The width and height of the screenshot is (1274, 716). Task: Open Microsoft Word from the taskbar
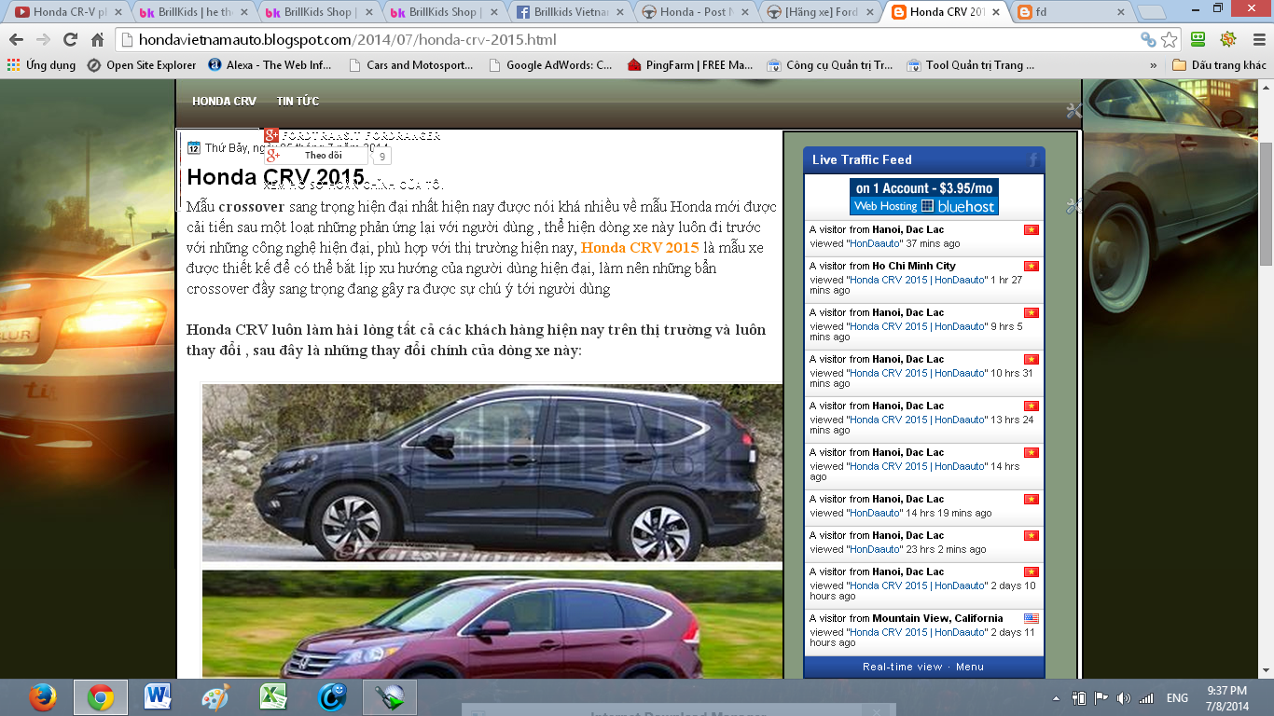(158, 697)
